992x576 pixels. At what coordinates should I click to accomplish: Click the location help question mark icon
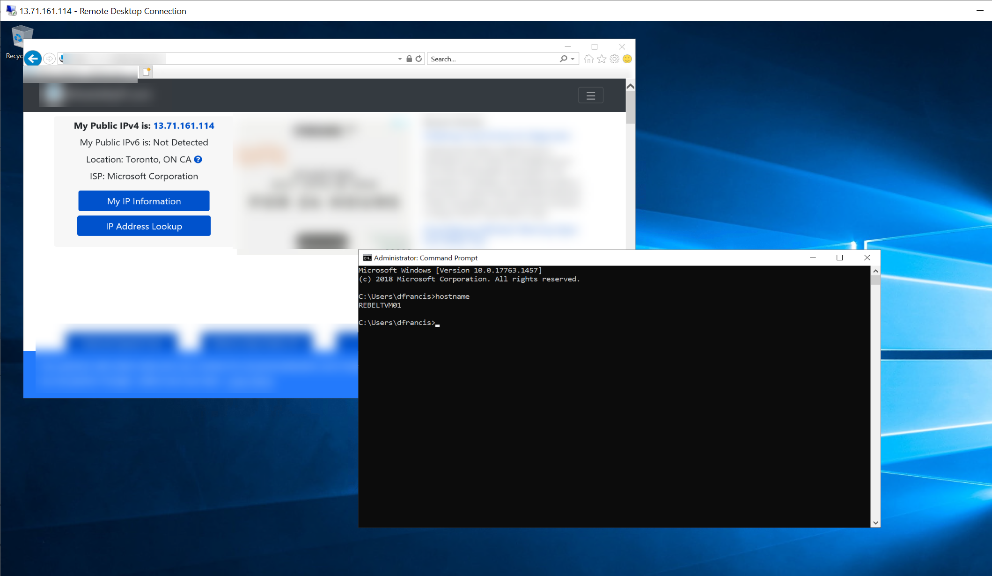[x=198, y=160]
